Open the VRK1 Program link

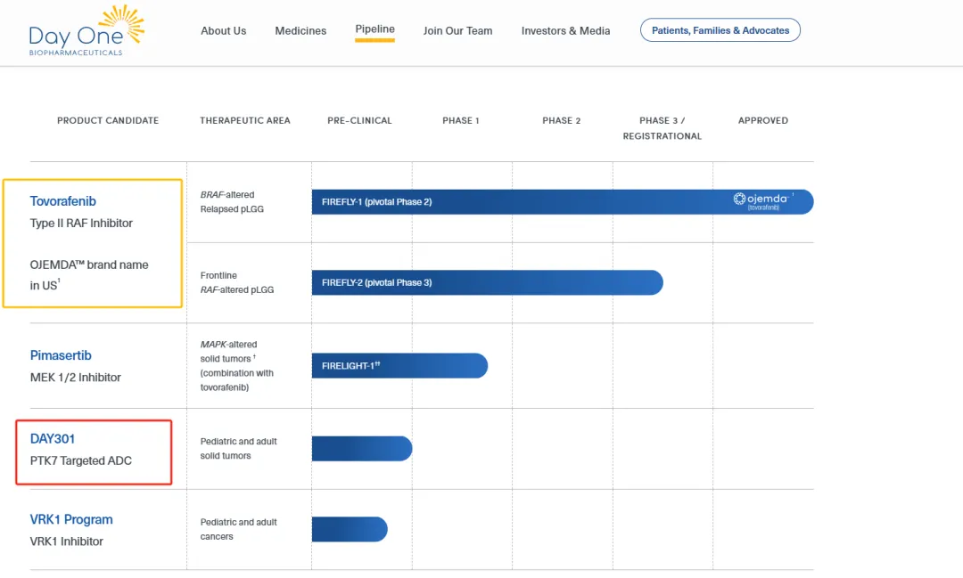(71, 519)
